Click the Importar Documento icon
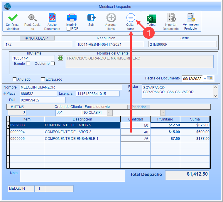Viewport: 223px width, 202px height. pyautogui.click(x=171, y=18)
